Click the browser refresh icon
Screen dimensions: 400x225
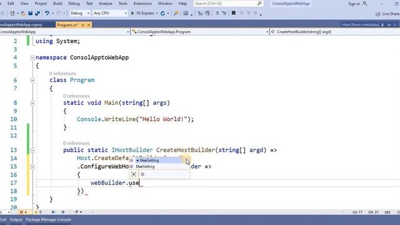pyautogui.click(x=162, y=13)
